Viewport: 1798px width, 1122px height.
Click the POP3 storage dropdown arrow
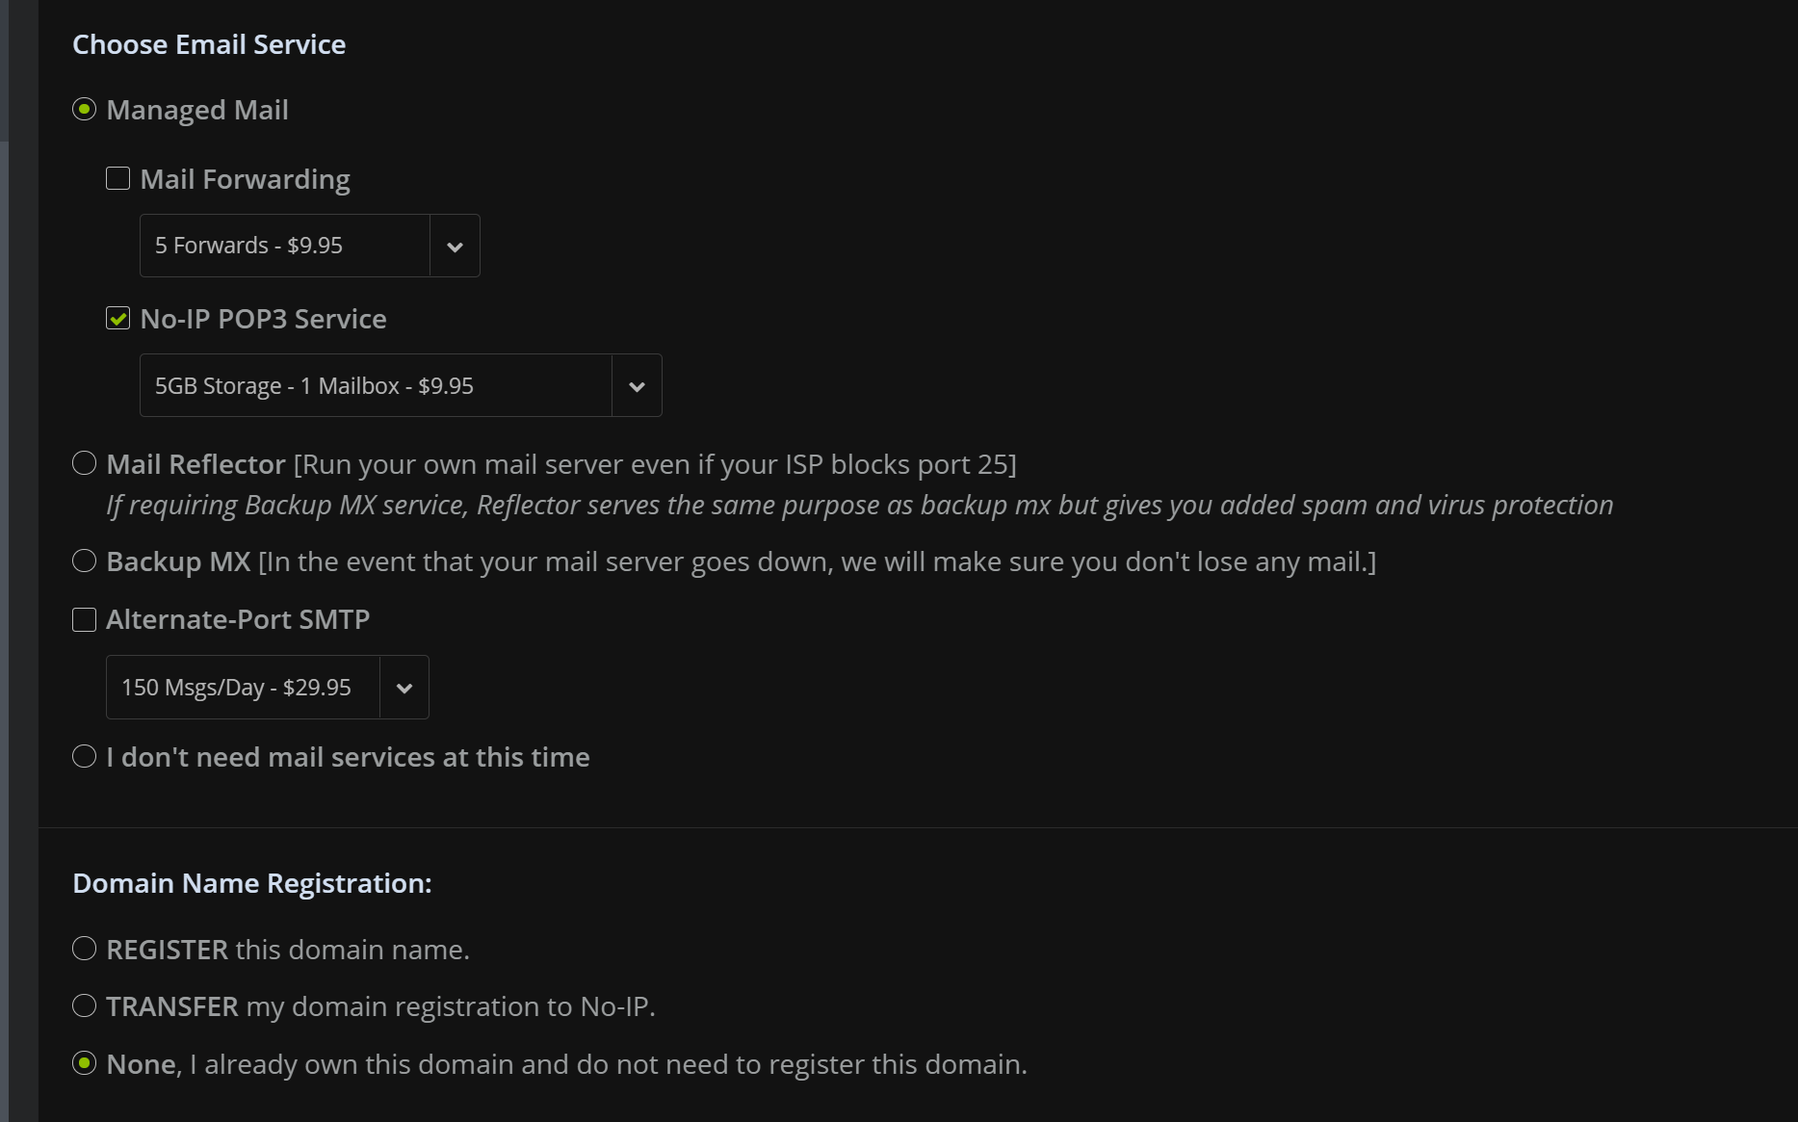pos(637,385)
